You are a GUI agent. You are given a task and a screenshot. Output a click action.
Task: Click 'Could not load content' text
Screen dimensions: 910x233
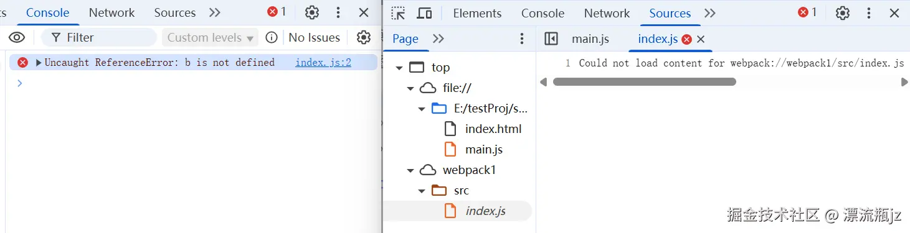click(741, 63)
